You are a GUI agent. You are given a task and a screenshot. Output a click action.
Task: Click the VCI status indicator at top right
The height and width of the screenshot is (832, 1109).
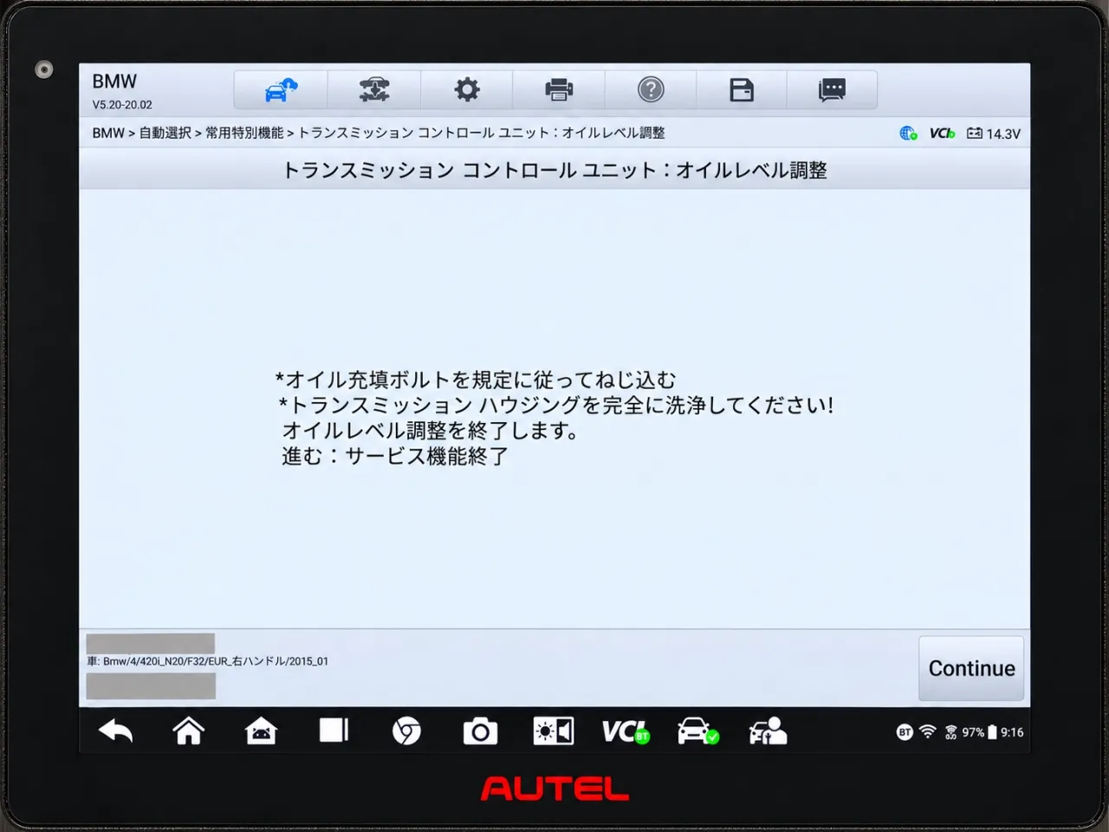point(942,133)
